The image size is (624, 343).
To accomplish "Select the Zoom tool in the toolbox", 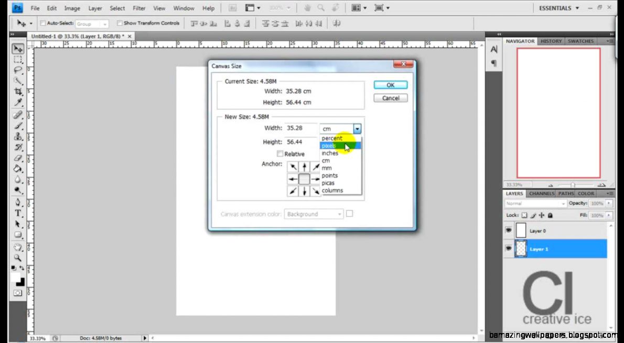I will (x=18, y=258).
